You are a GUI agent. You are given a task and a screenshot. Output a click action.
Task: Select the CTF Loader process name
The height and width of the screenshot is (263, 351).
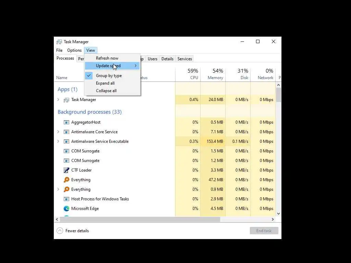tap(82, 170)
